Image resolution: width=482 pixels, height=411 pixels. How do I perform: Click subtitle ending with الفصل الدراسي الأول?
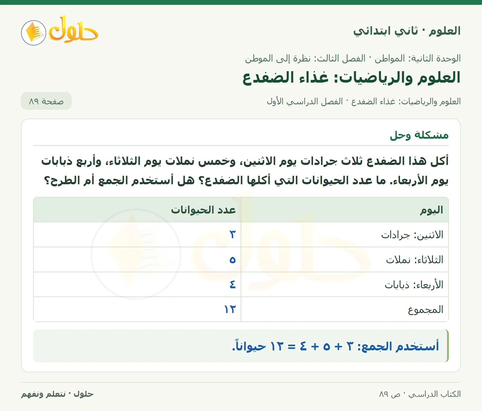pyautogui.click(x=364, y=101)
